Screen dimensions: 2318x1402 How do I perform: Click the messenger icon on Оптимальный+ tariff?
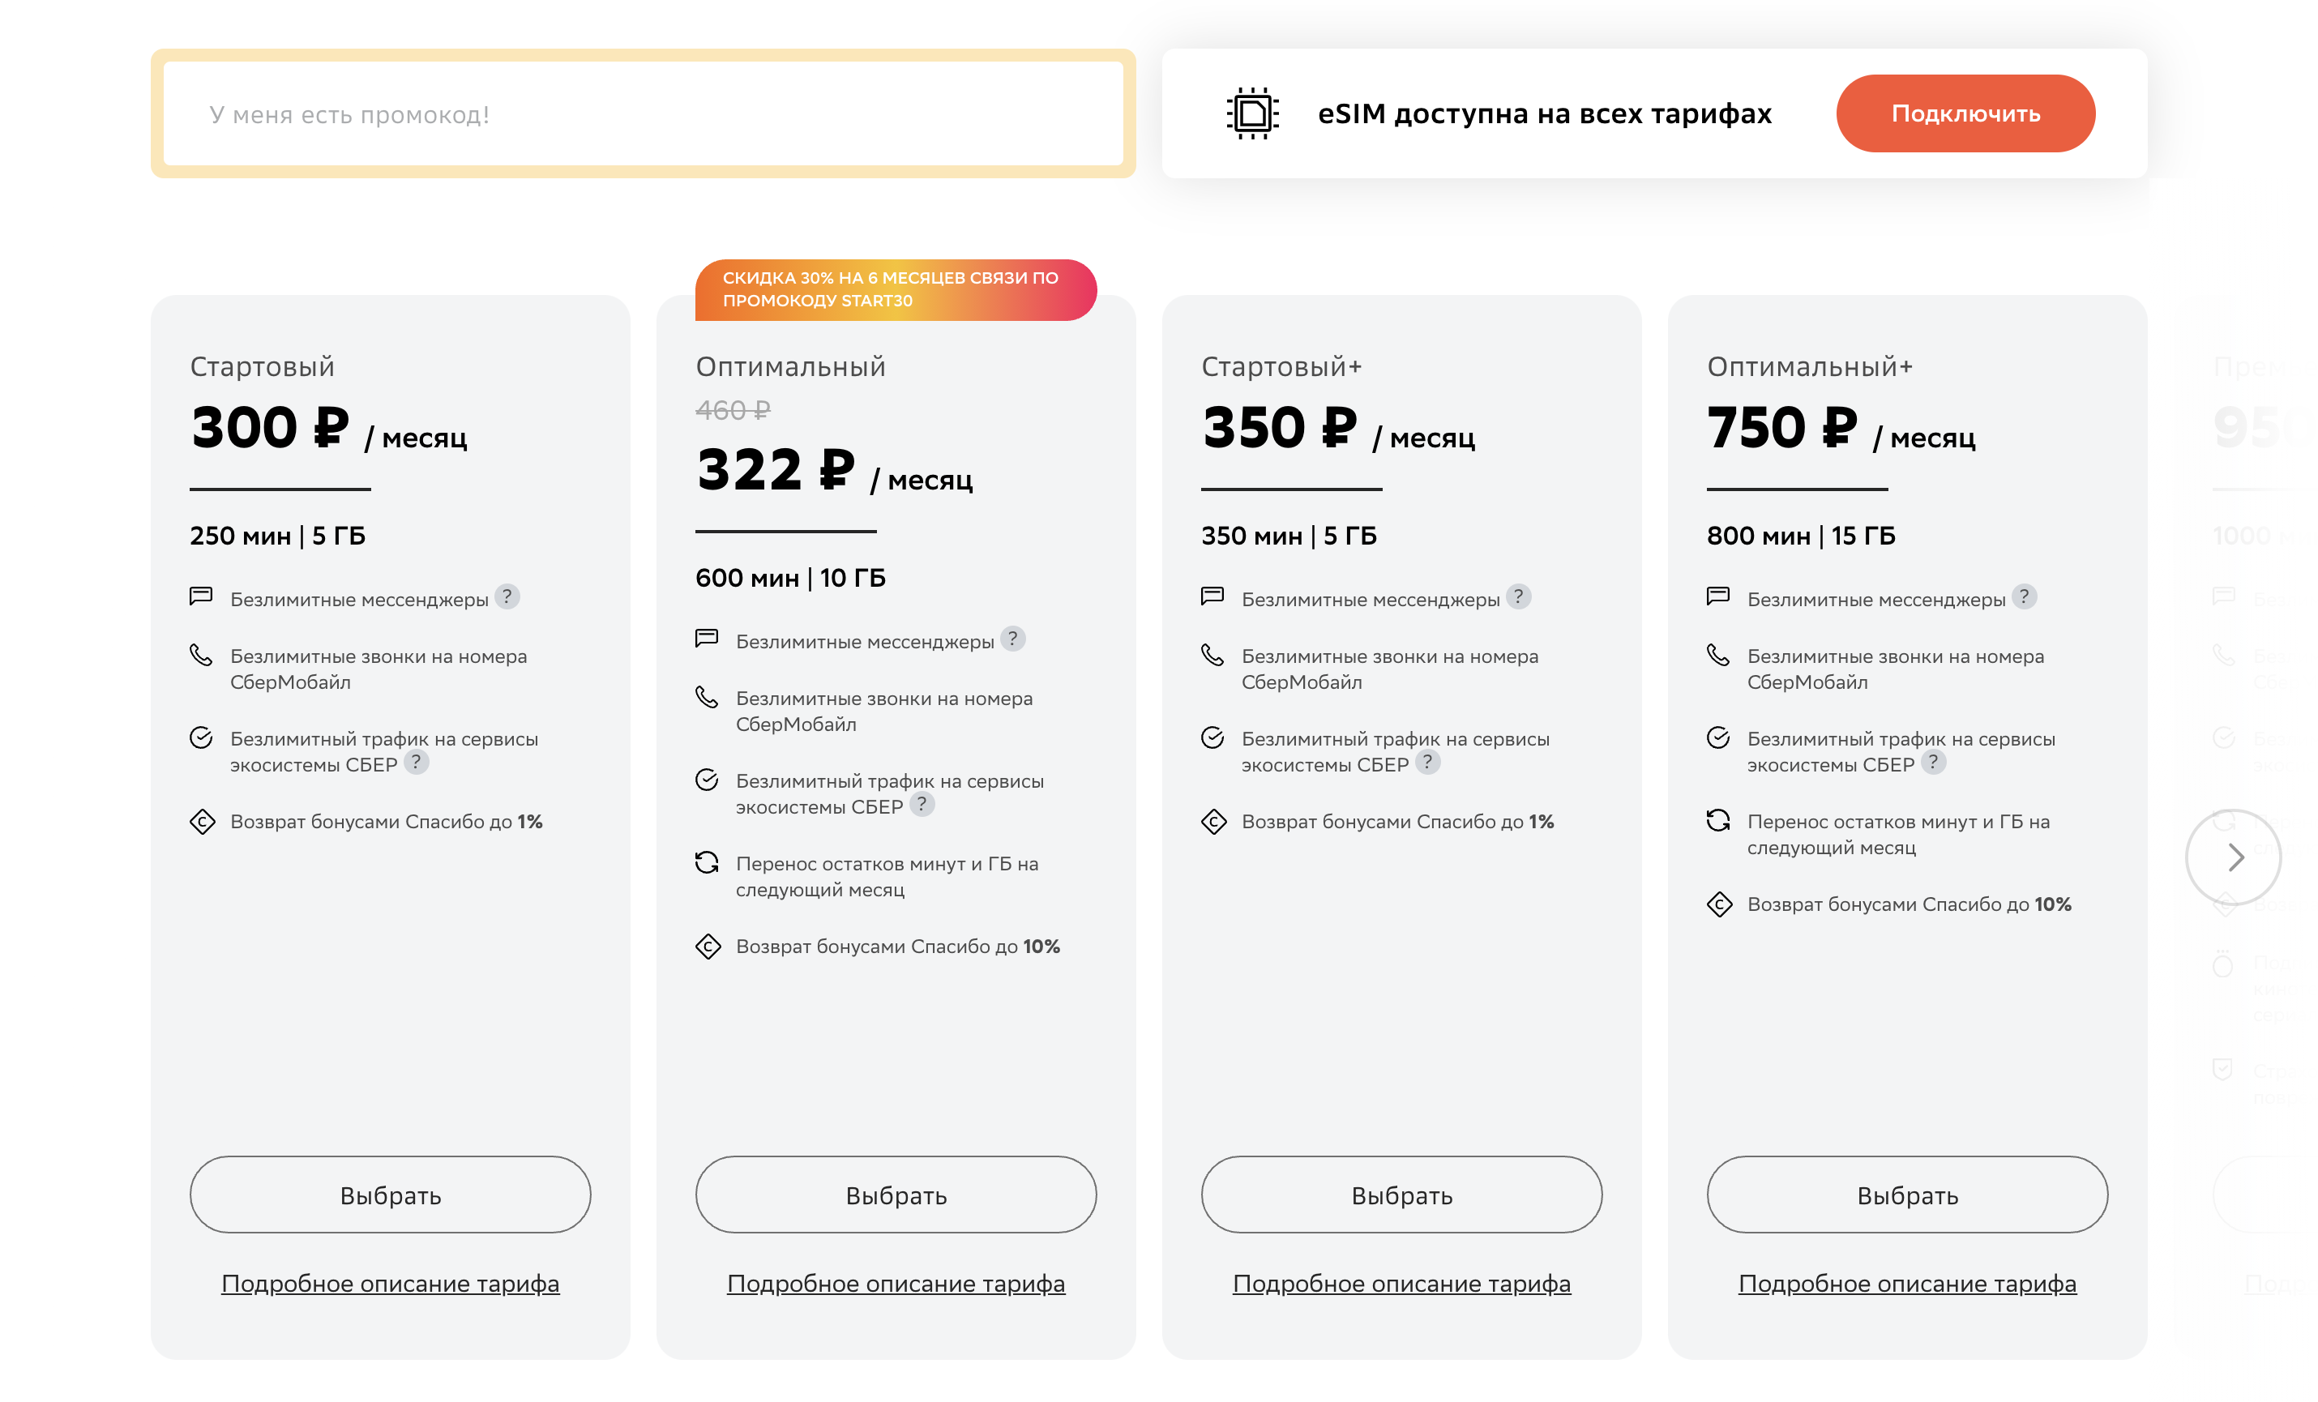(x=1720, y=596)
